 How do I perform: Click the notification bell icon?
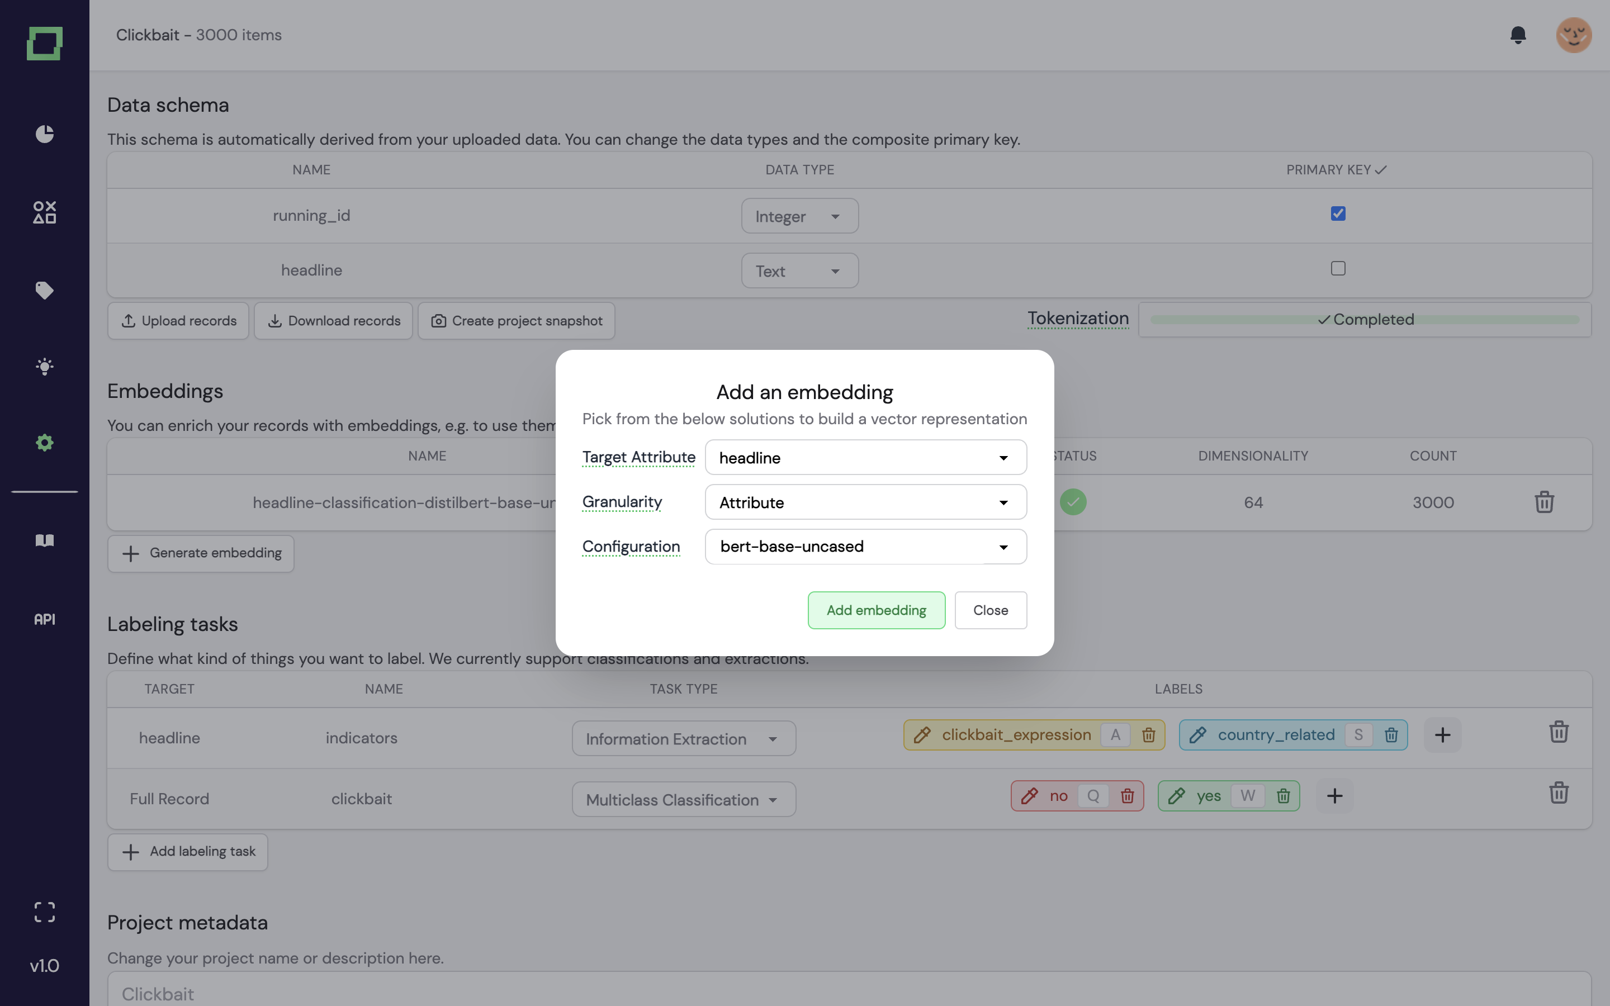click(1518, 35)
